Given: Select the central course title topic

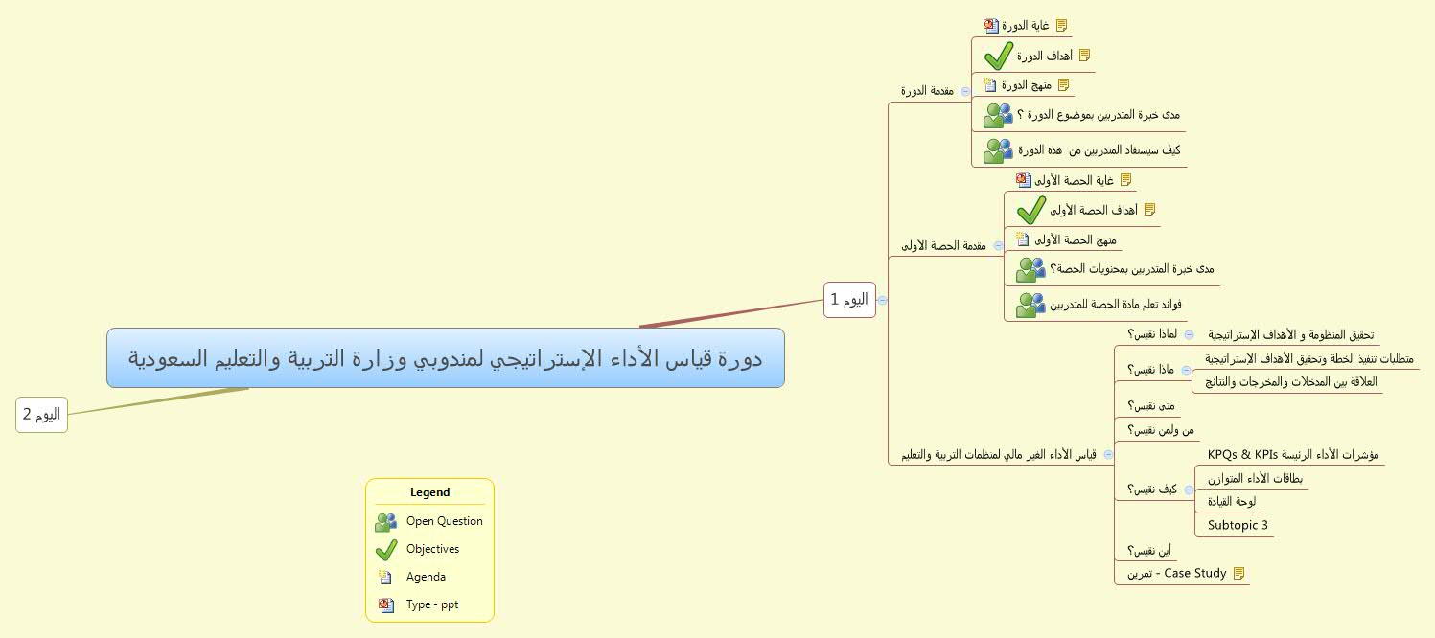Looking at the screenshot, I should 446,357.
